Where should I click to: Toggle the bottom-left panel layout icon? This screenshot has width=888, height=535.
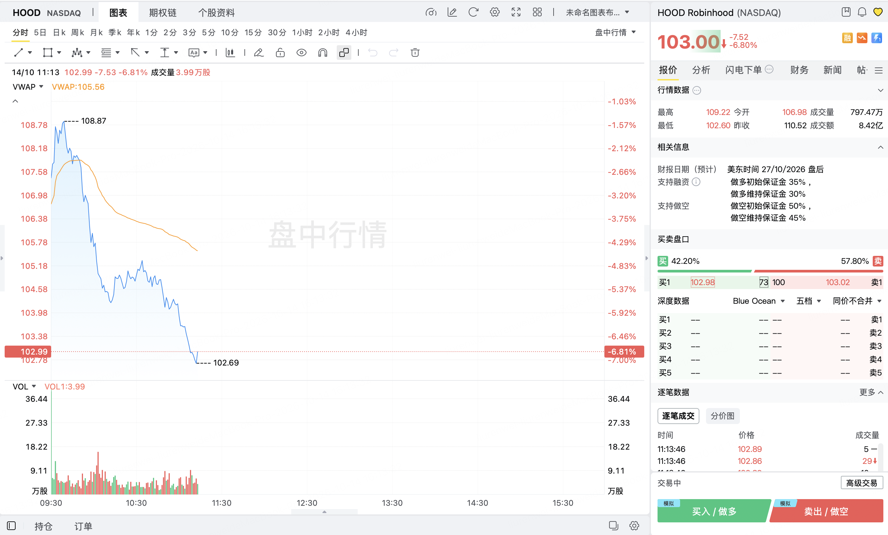tap(11, 526)
